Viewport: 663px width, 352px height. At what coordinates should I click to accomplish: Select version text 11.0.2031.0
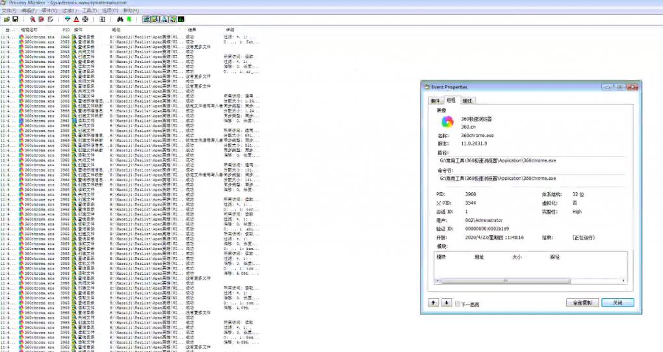click(474, 144)
